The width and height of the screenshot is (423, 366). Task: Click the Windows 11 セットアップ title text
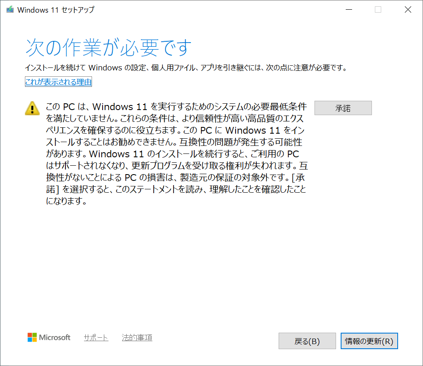[x=56, y=10]
